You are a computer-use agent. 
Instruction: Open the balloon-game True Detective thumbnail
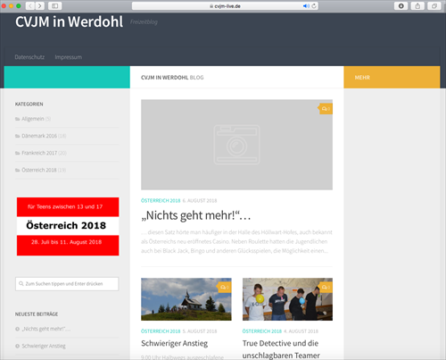[x=287, y=299]
